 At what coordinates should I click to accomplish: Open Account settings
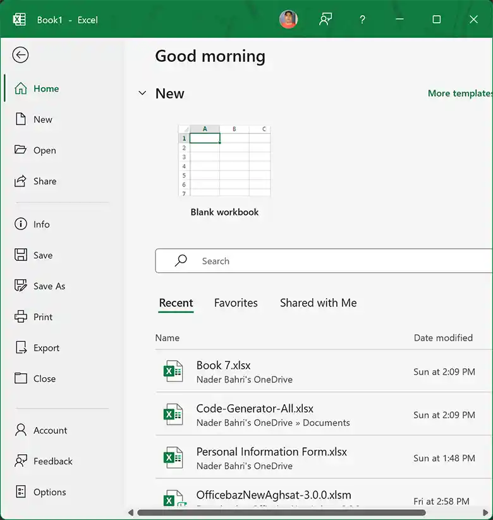[40, 430]
